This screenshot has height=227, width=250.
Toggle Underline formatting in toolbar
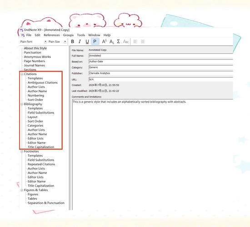coord(87,42)
